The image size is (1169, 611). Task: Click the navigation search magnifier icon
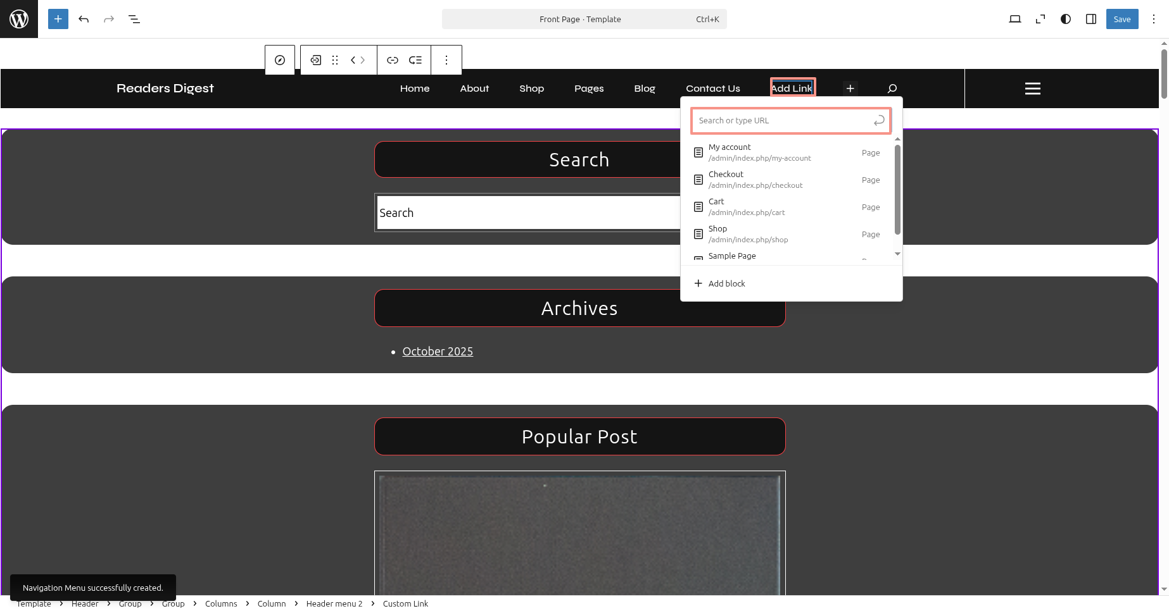click(892, 89)
